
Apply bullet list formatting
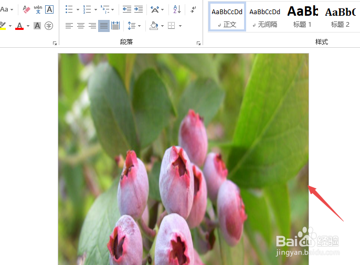pyautogui.click(x=69, y=9)
